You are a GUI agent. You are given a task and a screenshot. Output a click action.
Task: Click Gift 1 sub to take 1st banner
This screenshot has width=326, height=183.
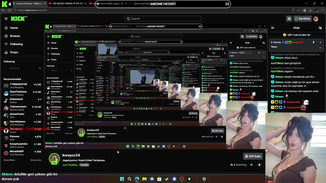(x=296, y=35)
